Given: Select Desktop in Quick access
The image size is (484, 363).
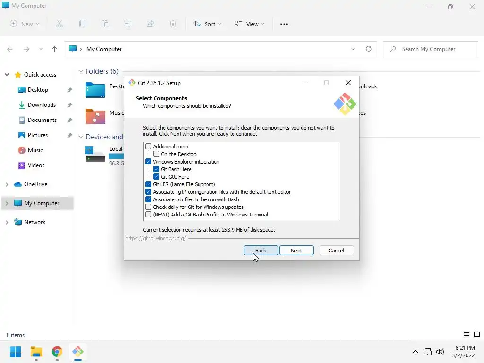Looking at the screenshot, I should coord(38,90).
